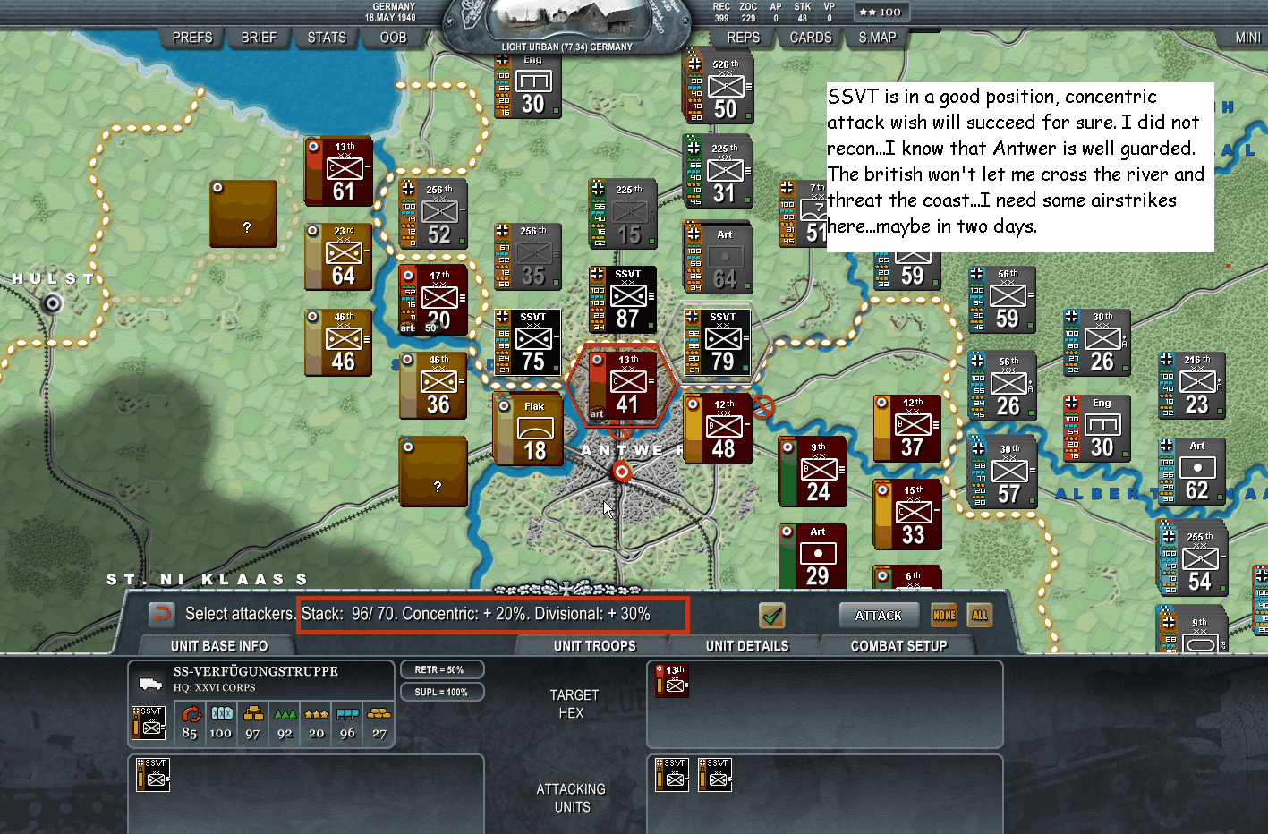Screen dimensions: 1268x834
Task: Click the SUPL = 100% setting
Action: (442, 692)
